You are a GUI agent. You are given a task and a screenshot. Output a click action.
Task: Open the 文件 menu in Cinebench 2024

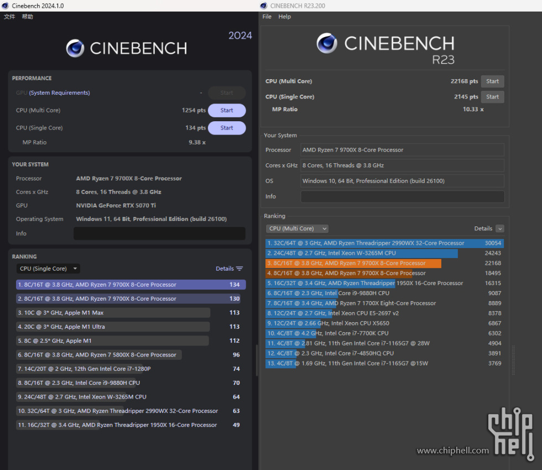[9, 16]
